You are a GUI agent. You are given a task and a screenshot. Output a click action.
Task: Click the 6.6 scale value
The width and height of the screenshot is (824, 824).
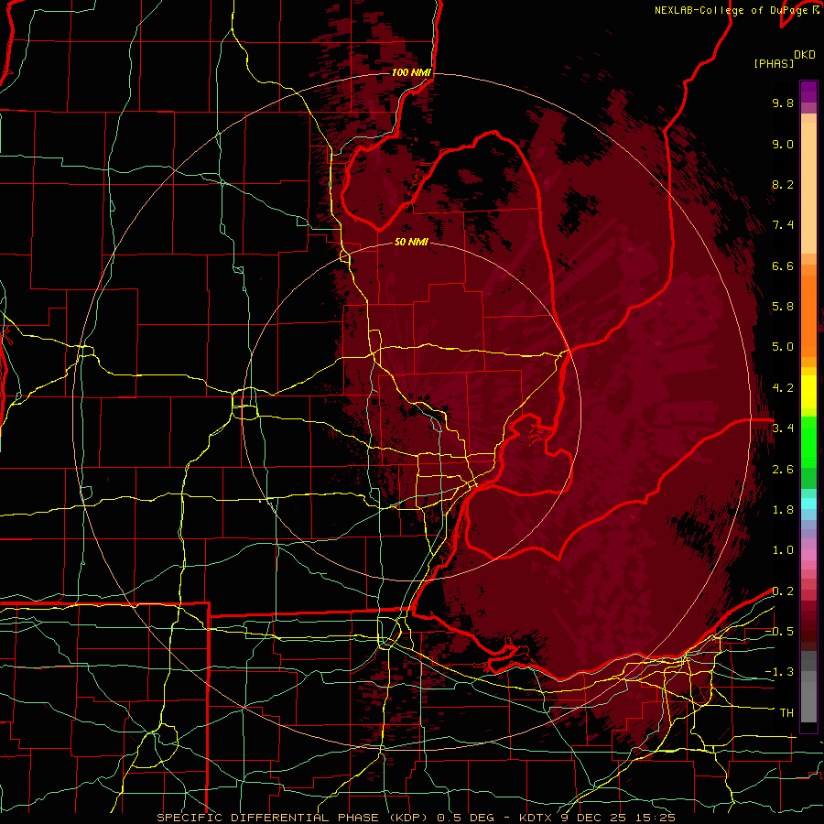(x=783, y=266)
